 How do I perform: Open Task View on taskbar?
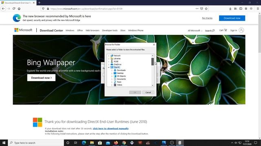click(75, 143)
